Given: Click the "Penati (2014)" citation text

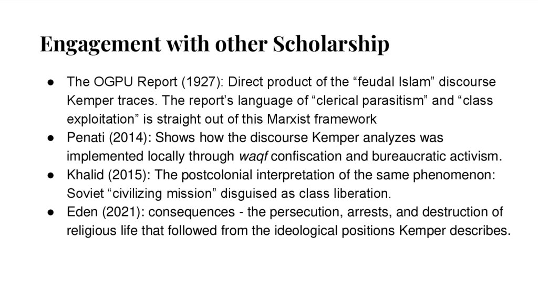Looking at the screenshot, I should pos(101,138).
